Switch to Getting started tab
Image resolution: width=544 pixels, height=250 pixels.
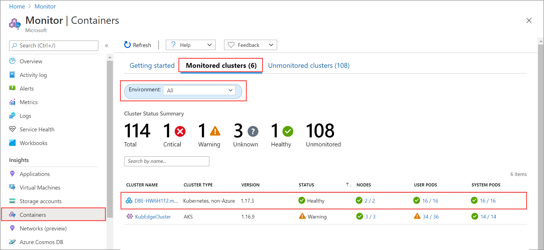coord(152,66)
